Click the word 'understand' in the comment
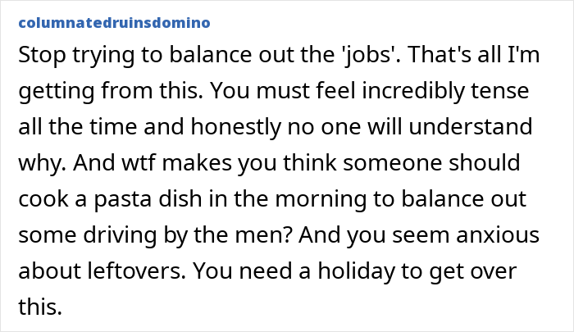 click(x=471, y=126)
